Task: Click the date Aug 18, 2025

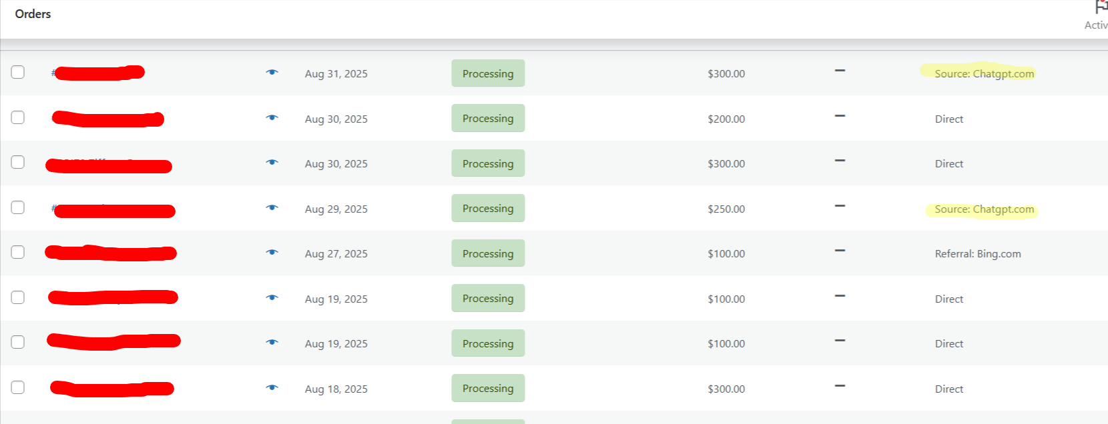Action: [x=336, y=389]
